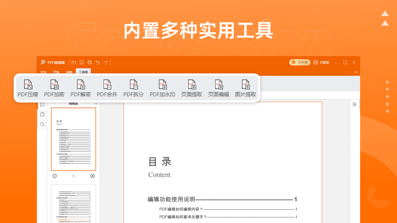397x223 pixels.
Task: Open the search tool in the left sidebar
Action: coord(42,124)
